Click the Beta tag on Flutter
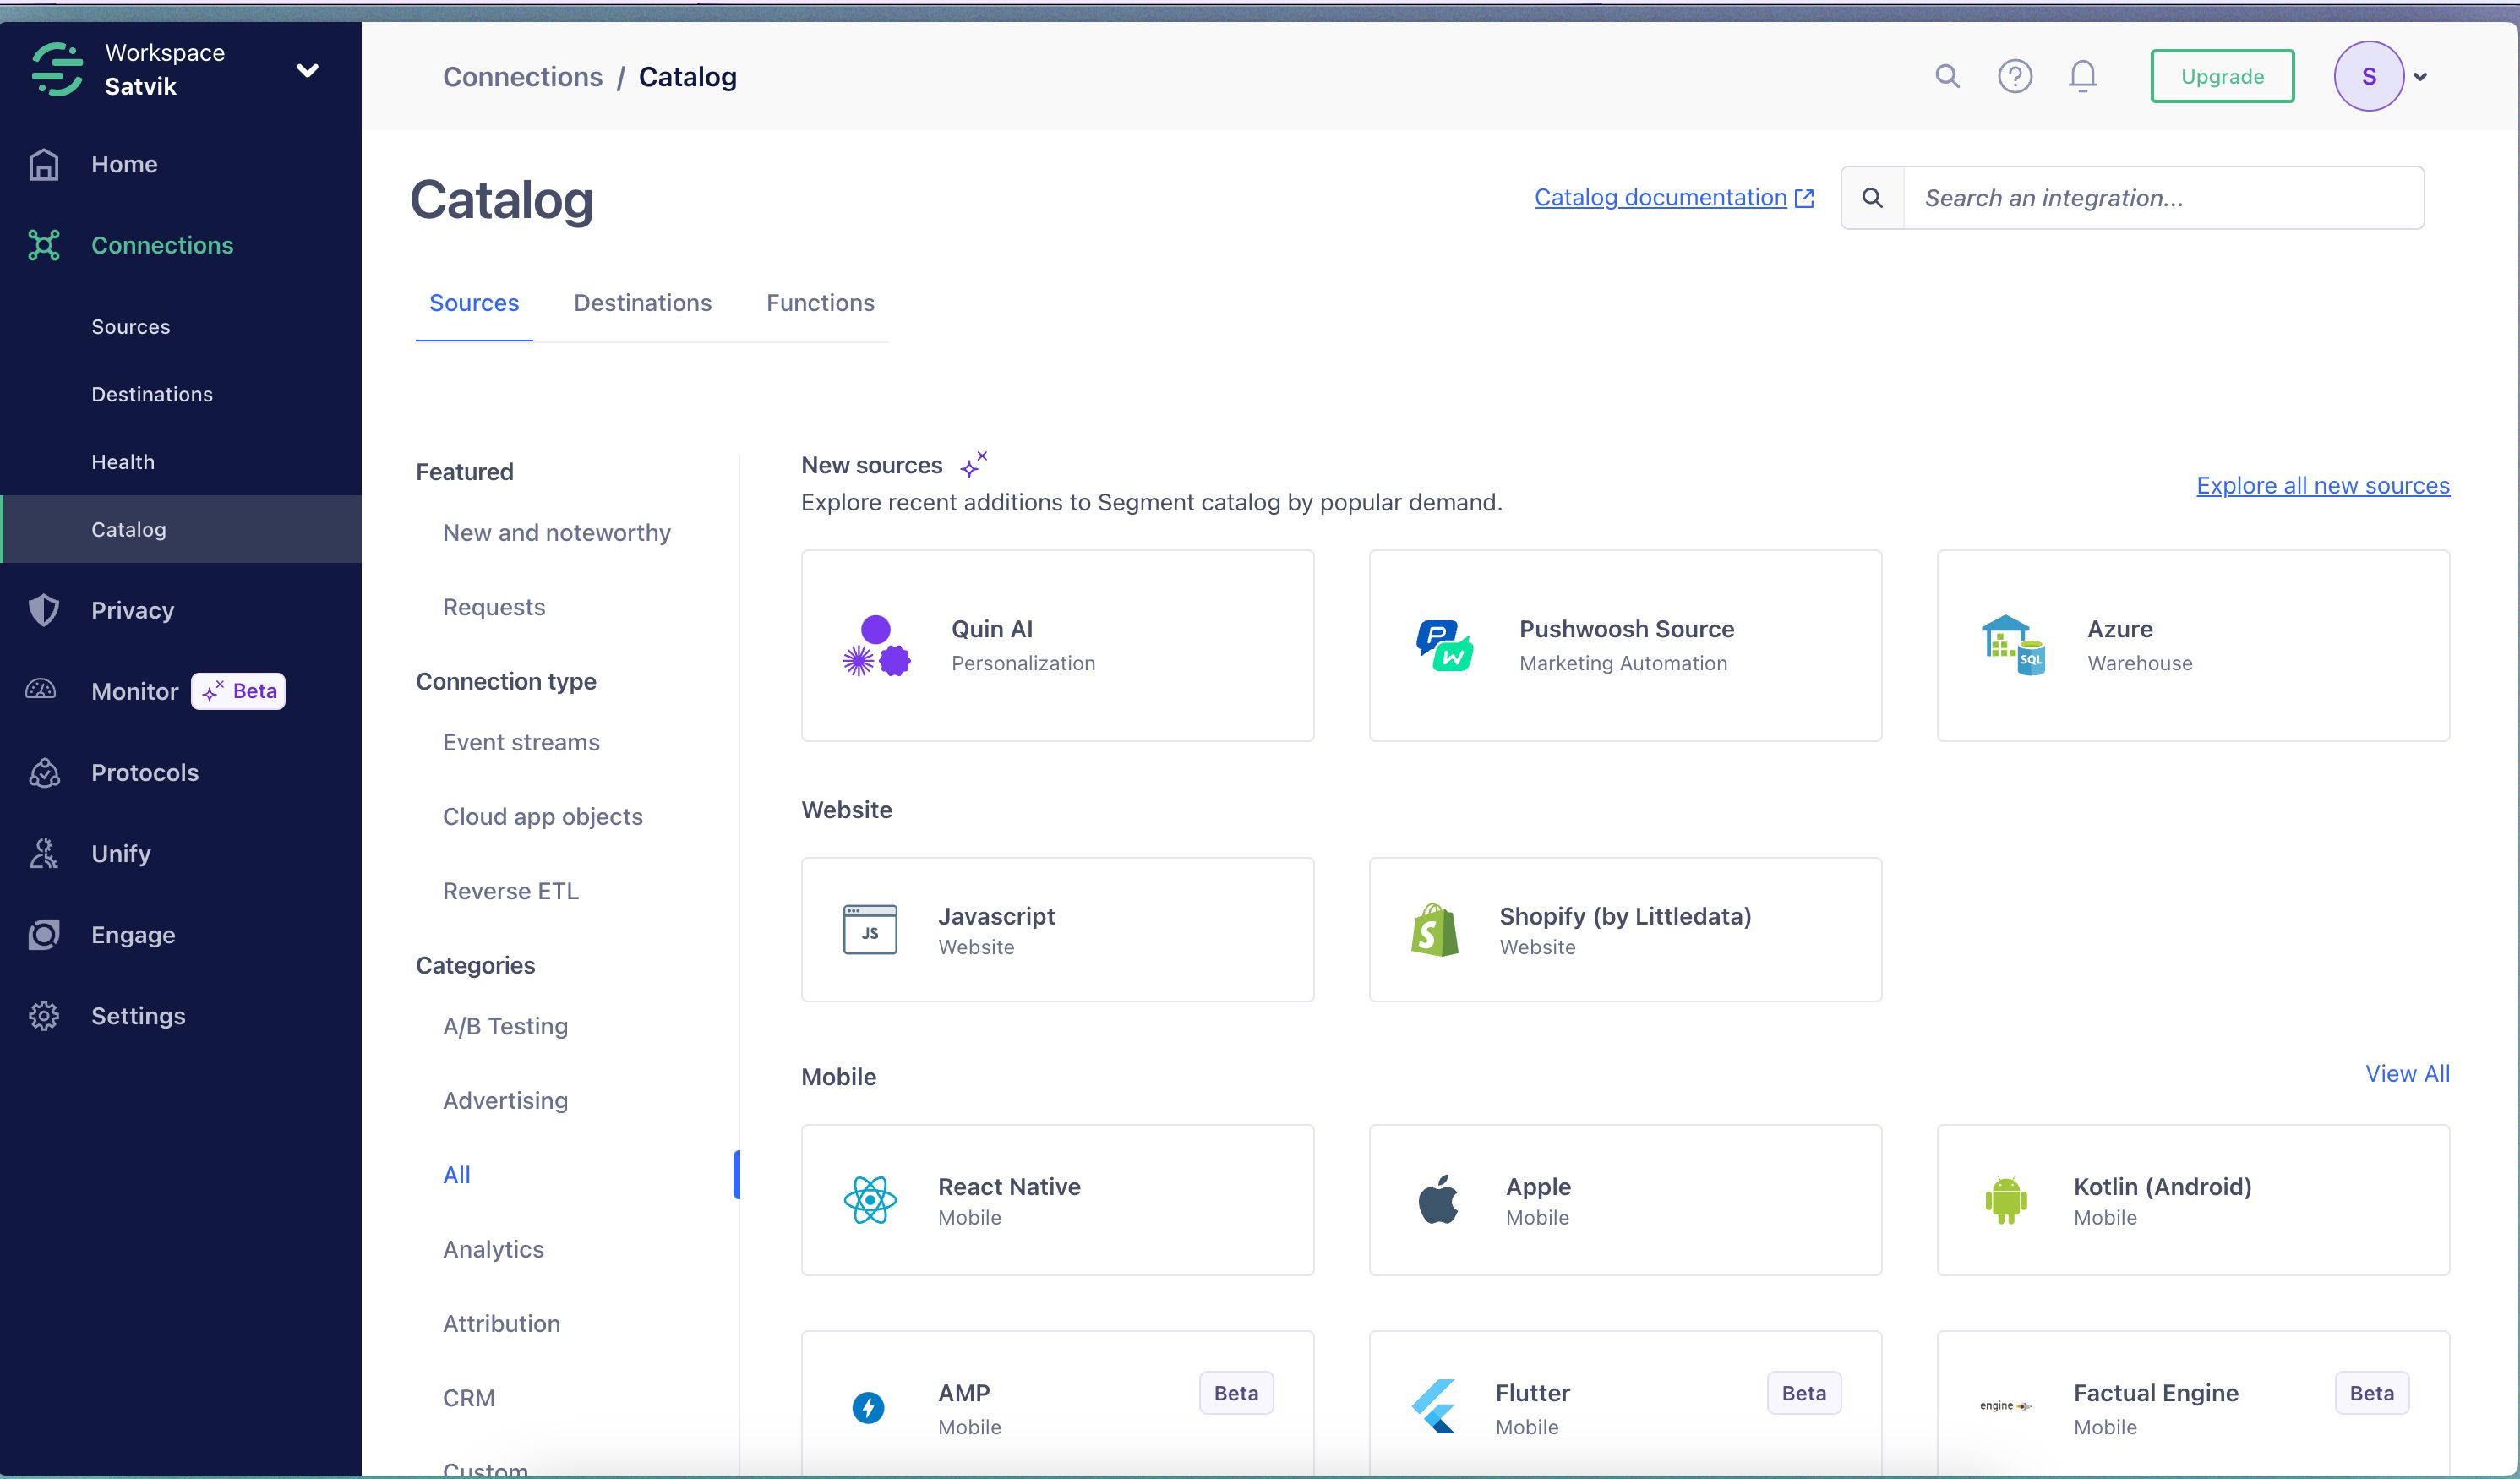This screenshot has width=2520, height=1479. click(x=1804, y=1393)
